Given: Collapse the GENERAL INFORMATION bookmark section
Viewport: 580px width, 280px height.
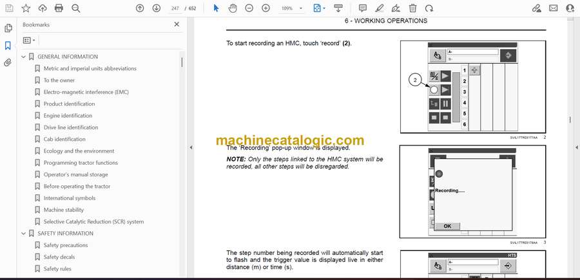Looking at the screenshot, I should click(24, 57).
